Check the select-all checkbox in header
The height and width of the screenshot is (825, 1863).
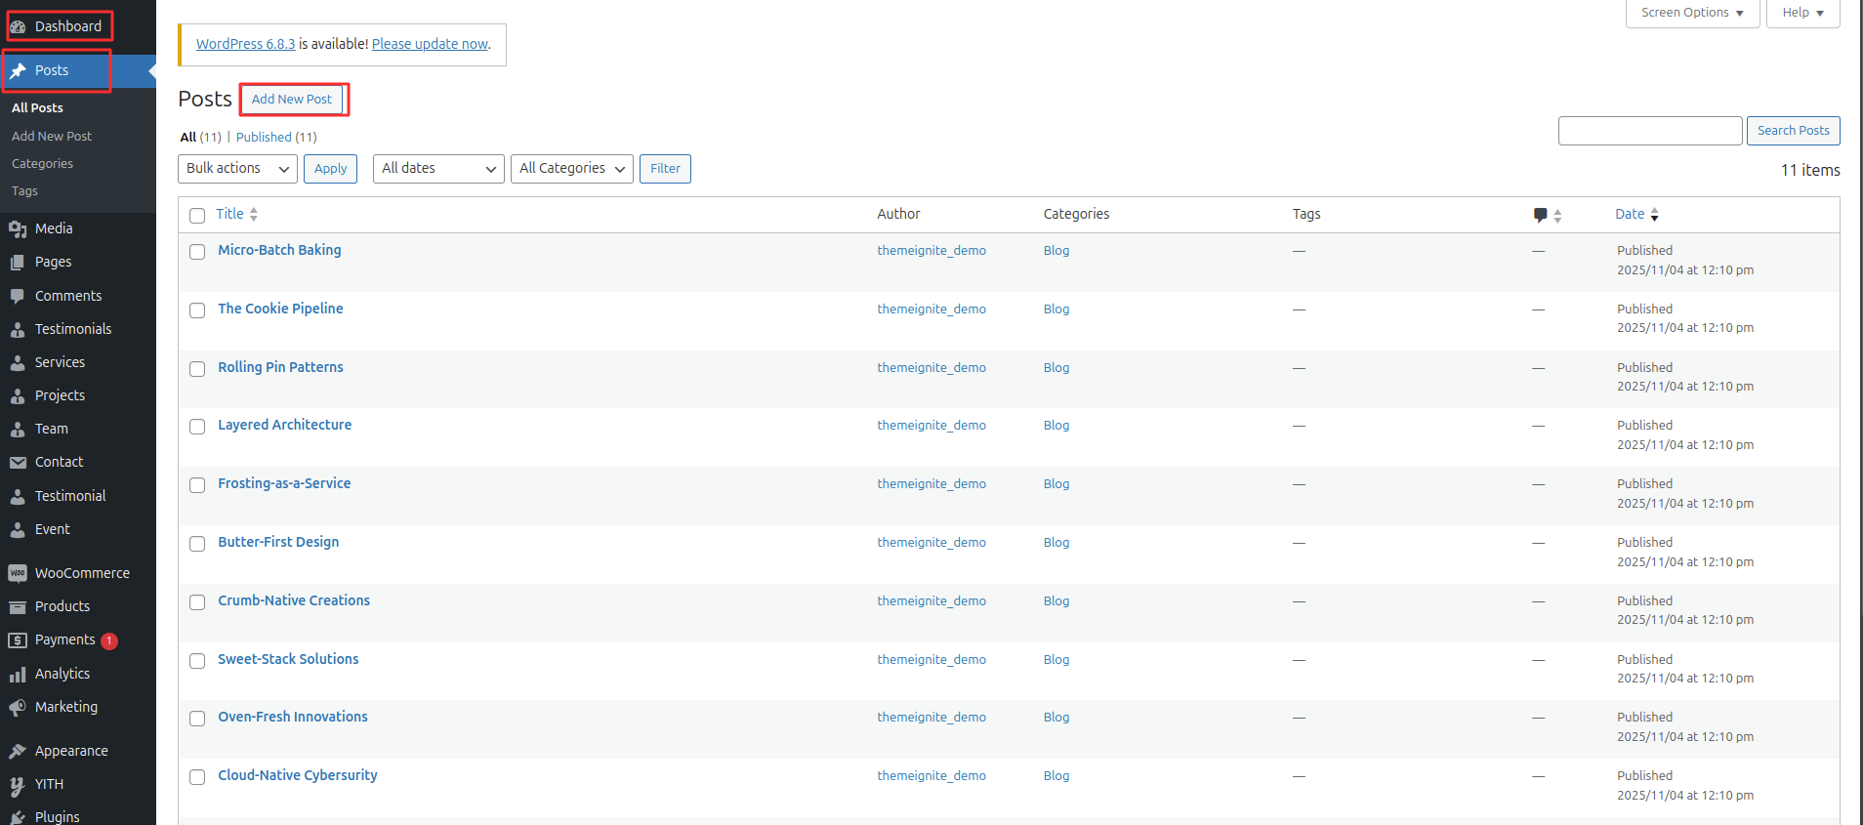pos(197,216)
